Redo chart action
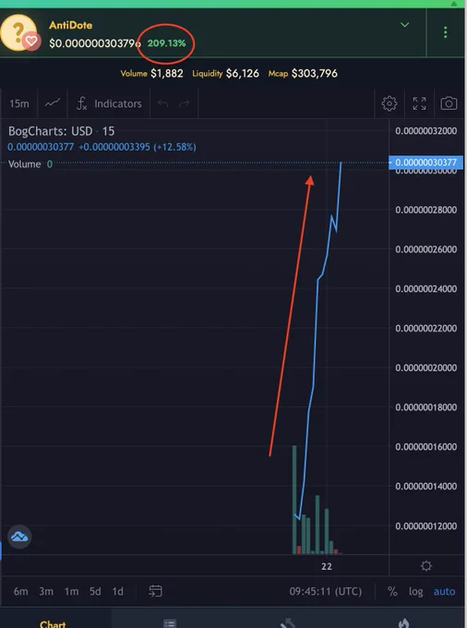This screenshot has width=467, height=628. [185, 103]
